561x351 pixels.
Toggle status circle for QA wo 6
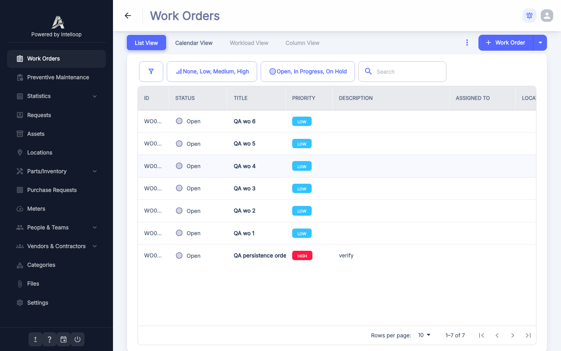pyautogui.click(x=179, y=121)
